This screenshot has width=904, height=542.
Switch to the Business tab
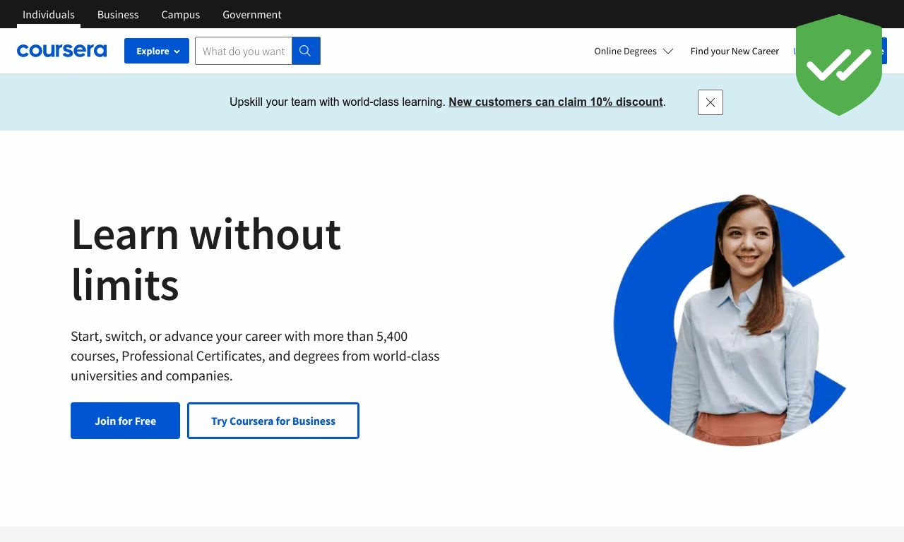pyautogui.click(x=118, y=14)
